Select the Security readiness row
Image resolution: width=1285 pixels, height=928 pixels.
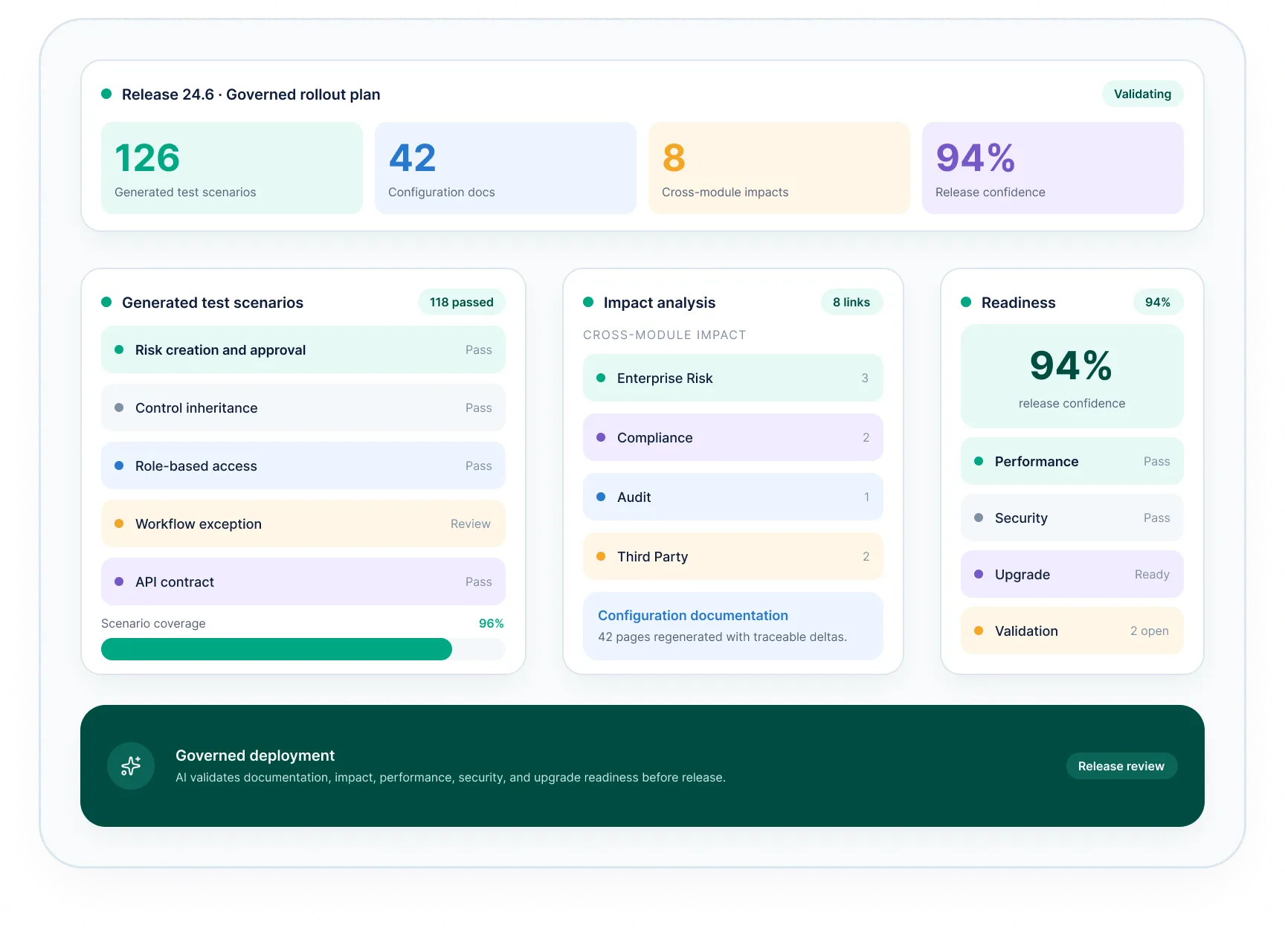[x=1072, y=518]
